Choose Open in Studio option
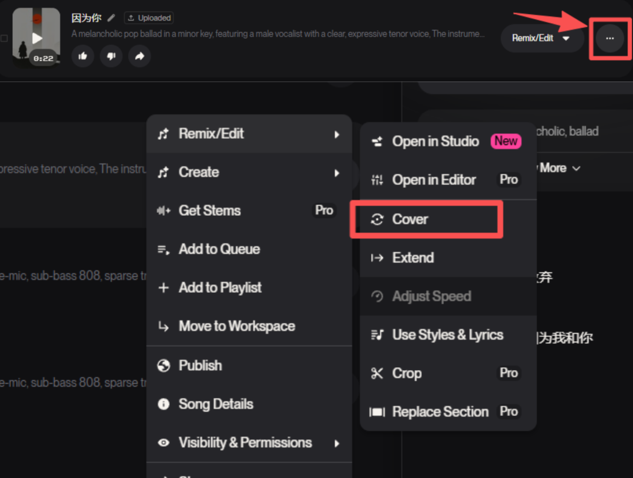 tap(435, 141)
